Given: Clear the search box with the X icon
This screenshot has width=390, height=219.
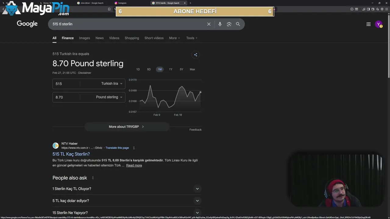Looking at the screenshot, I should pyautogui.click(x=209, y=24).
